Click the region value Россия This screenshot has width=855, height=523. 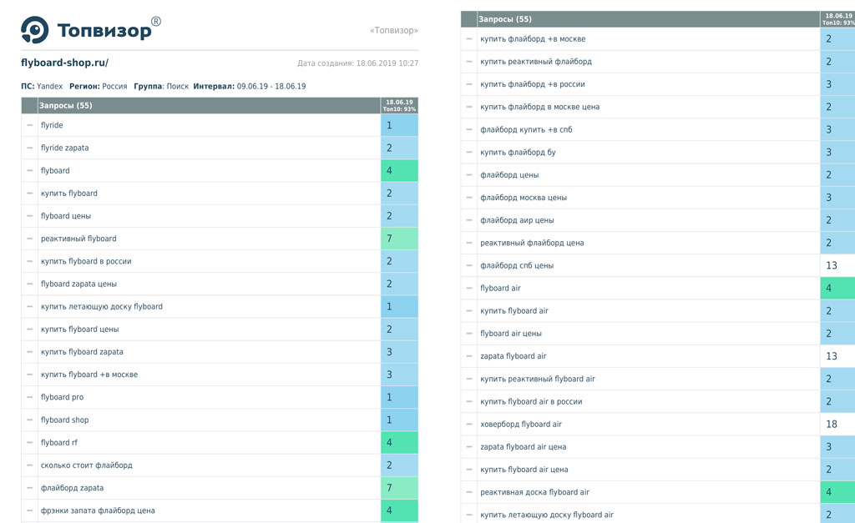point(114,86)
